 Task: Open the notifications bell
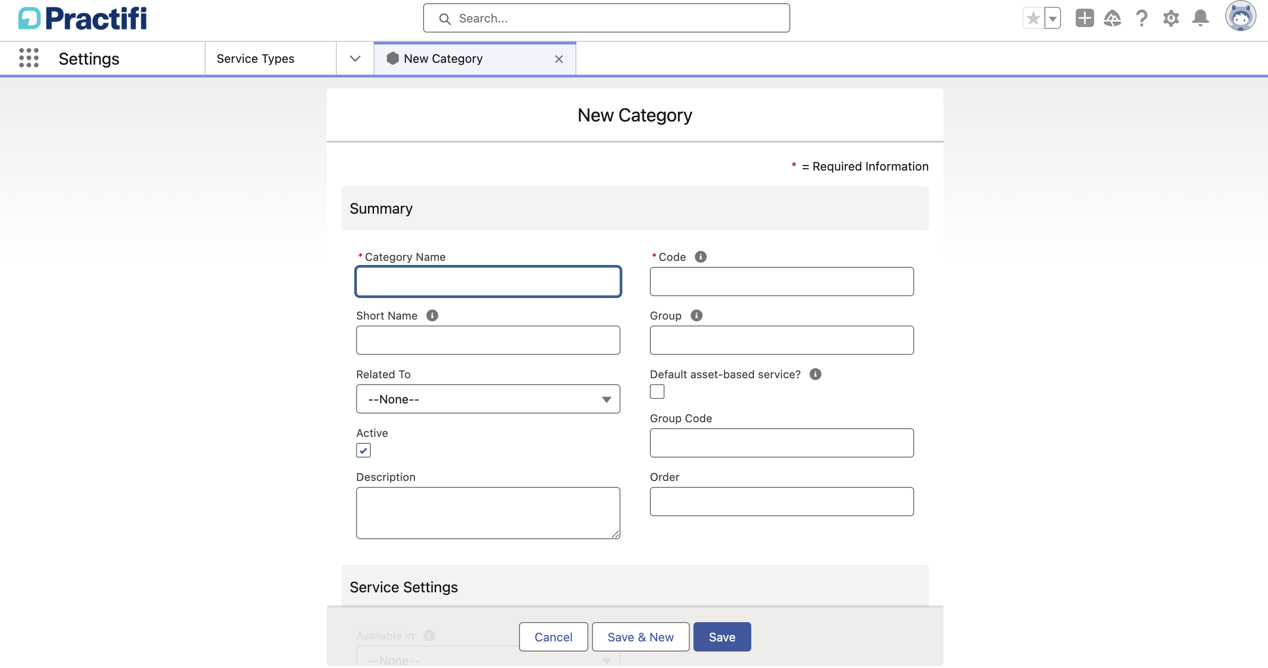[1201, 19]
